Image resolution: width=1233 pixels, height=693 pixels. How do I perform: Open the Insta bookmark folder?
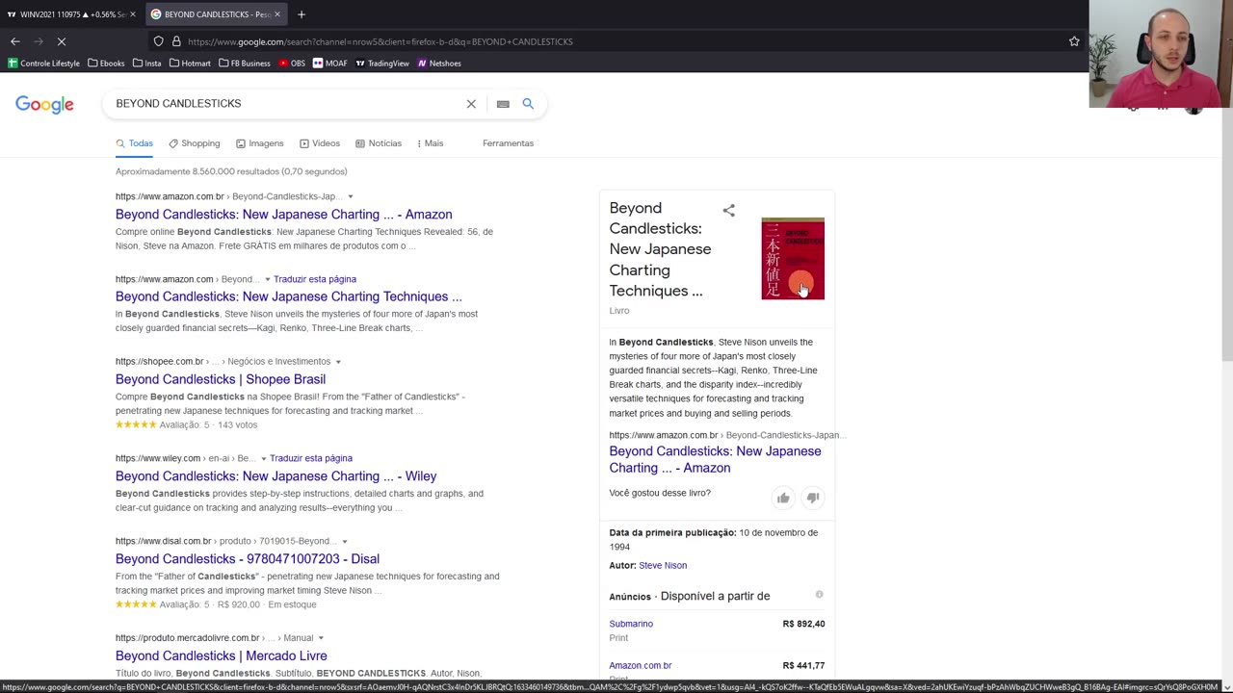(x=147, y=64)
